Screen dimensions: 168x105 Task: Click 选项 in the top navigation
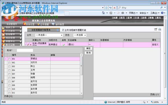tap(144, 18)
